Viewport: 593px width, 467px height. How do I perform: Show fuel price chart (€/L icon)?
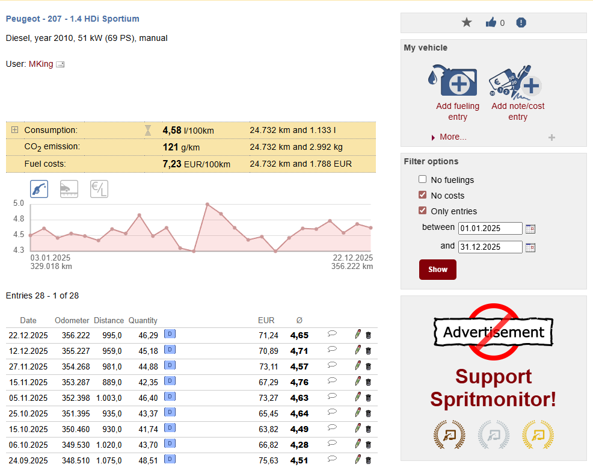pyautogui.click(x=99, y=189)
